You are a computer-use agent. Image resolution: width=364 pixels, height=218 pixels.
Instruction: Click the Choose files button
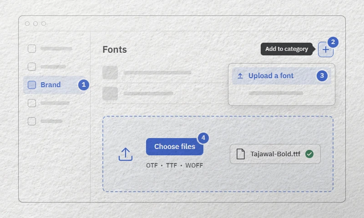[x=175, y=146]
